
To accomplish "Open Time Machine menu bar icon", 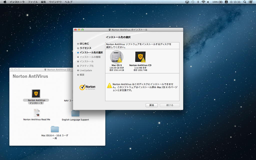I will (193, 2).
